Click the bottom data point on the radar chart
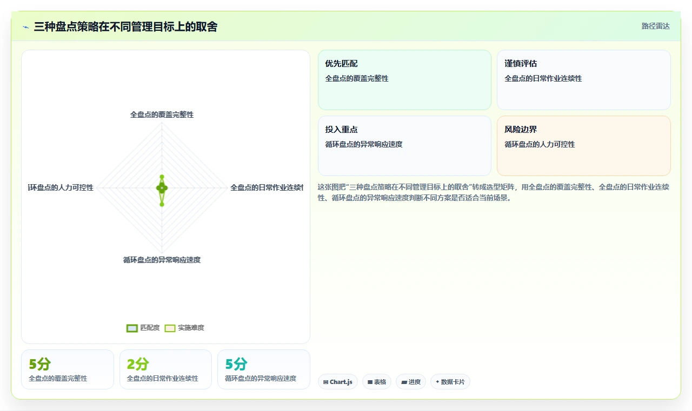Image resolution: width=692 pixels, height=411 pixels. tap(162, 204)
